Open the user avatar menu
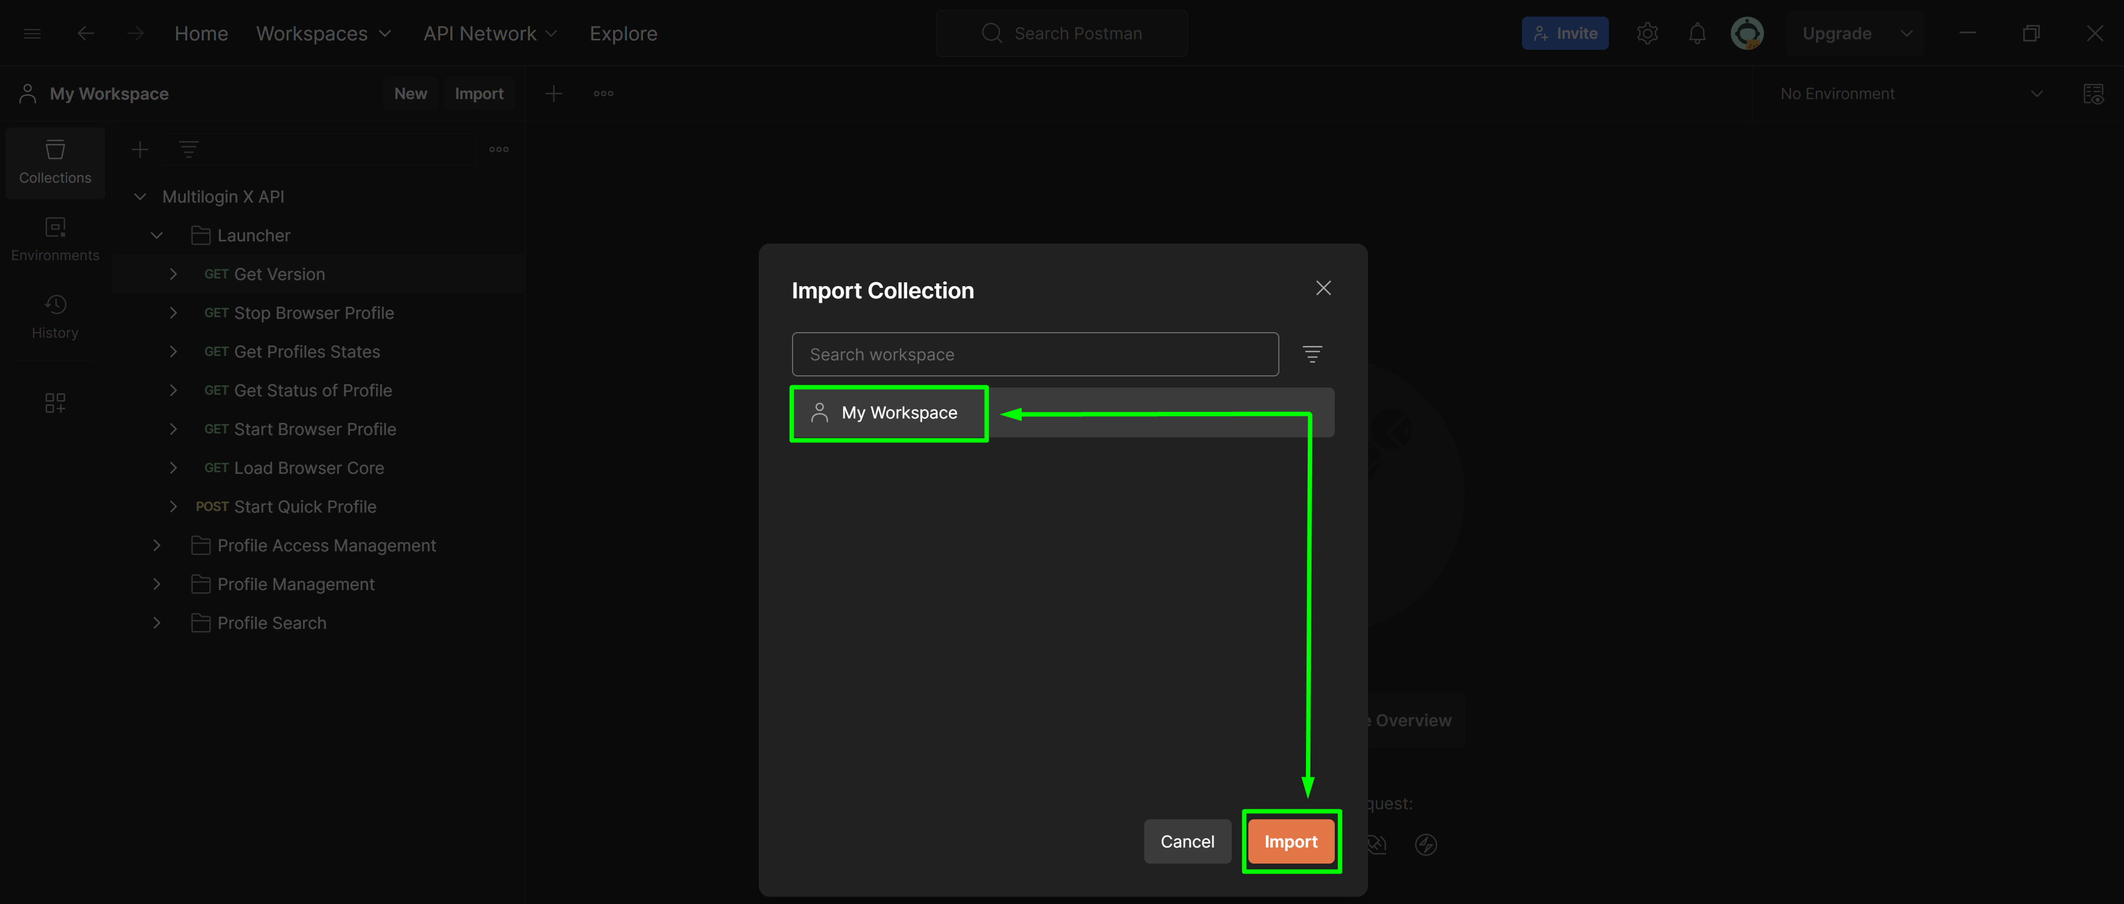 (x=1747, y=34)
